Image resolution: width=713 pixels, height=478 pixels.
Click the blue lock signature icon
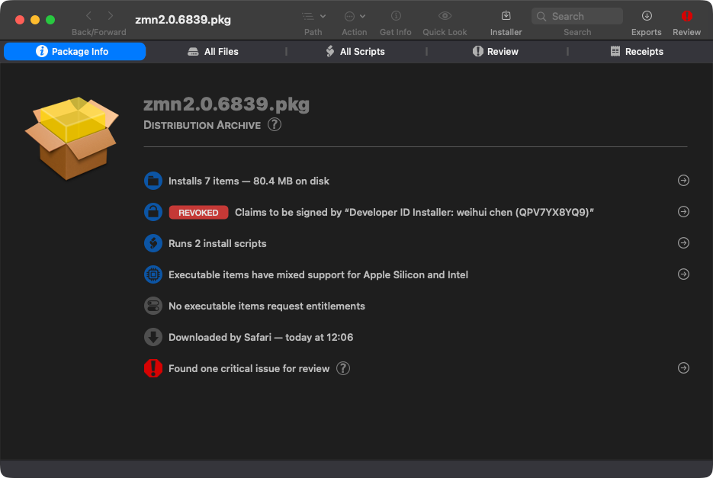153,212
